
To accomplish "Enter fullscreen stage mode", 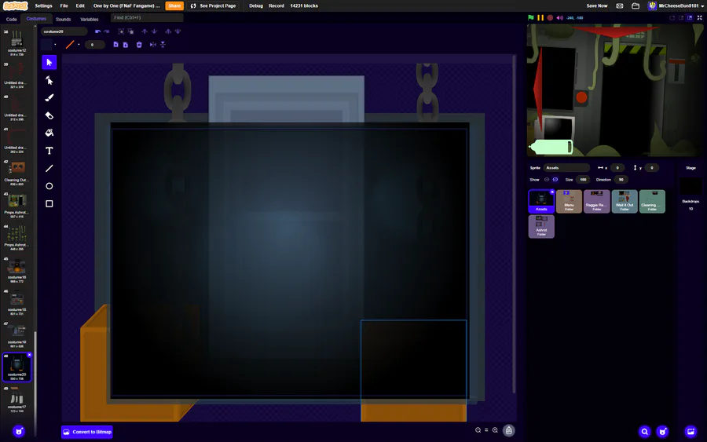I will pos(700,17).
